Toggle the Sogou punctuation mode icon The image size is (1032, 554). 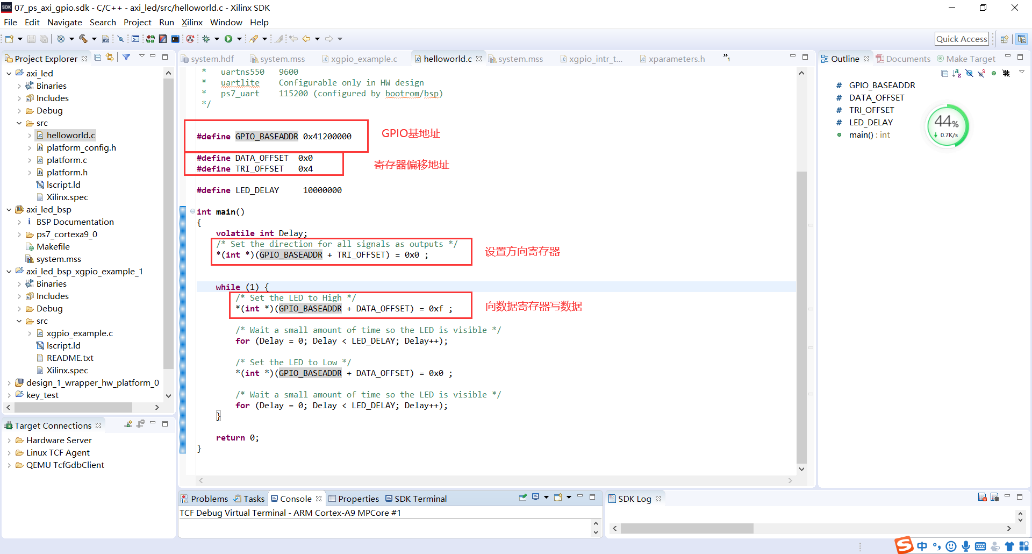point(937,546)
